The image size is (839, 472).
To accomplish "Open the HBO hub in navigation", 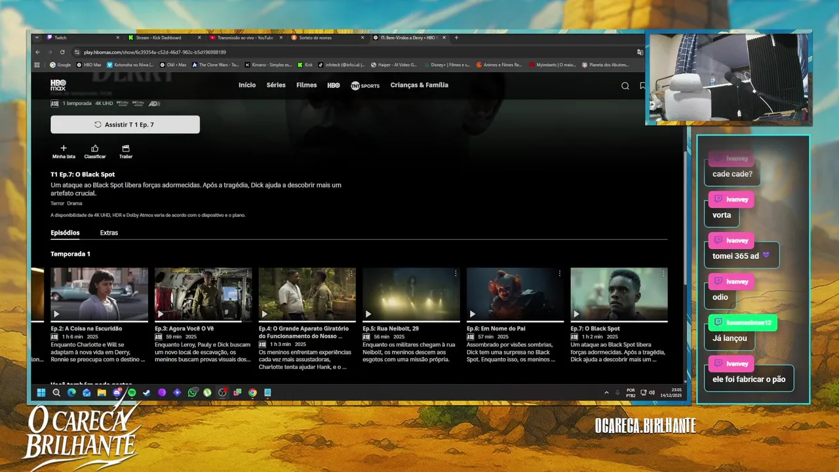I will (x=334, y=85).
